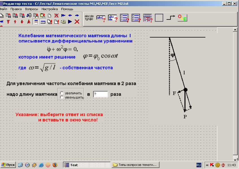Open the Пуск start menu
This screenshot has height=169, width=239.
tap(8, 165)
